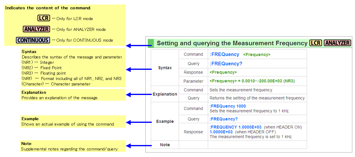Click the ANALYZER badge in the yellow legend
Image resolution: width=355 pixels, height=157 pixels.
coord(36,29)
